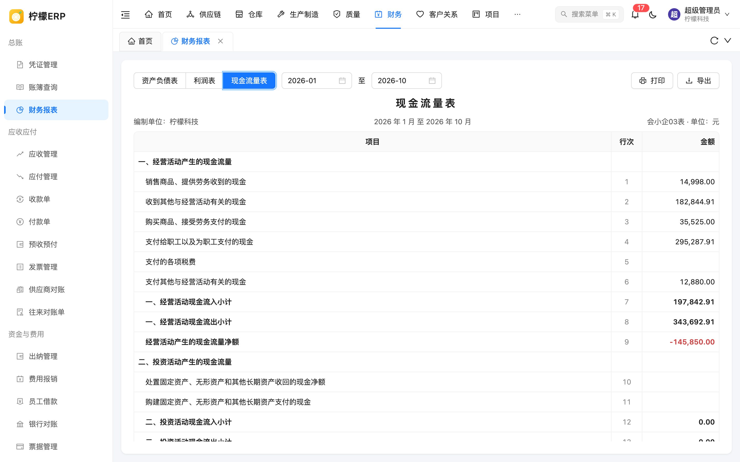Click the 导出 export button

click(698, 81)
